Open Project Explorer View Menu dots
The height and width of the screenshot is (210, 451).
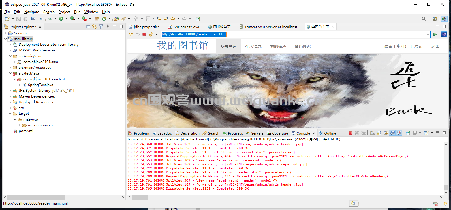point(108,26)
